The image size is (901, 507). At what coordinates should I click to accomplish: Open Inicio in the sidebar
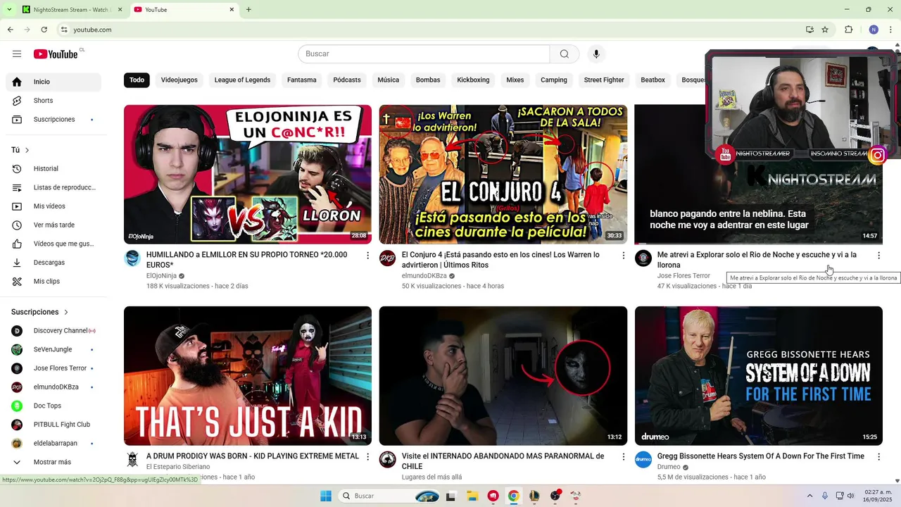click(x=53, y=82)
